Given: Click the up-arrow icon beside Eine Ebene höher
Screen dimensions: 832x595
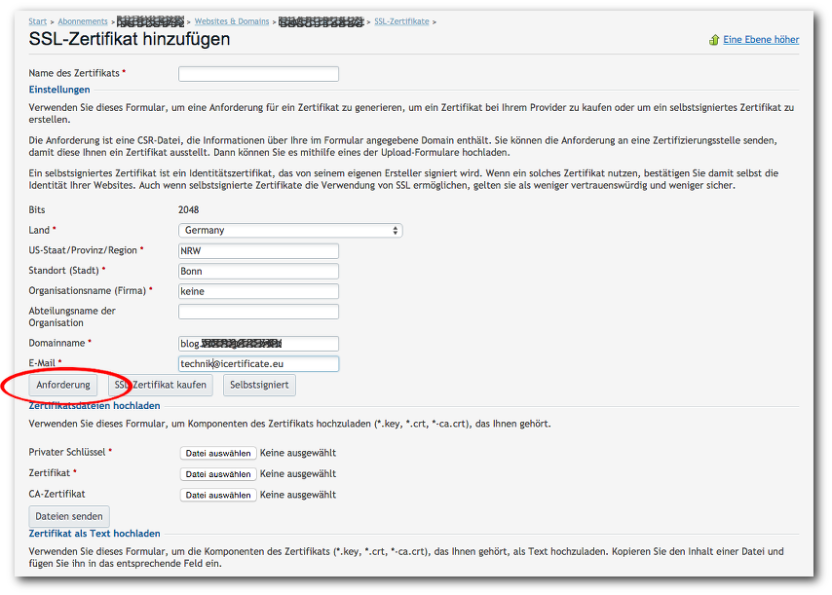Looking at the screenshot, I should click(x=714, y=40).
